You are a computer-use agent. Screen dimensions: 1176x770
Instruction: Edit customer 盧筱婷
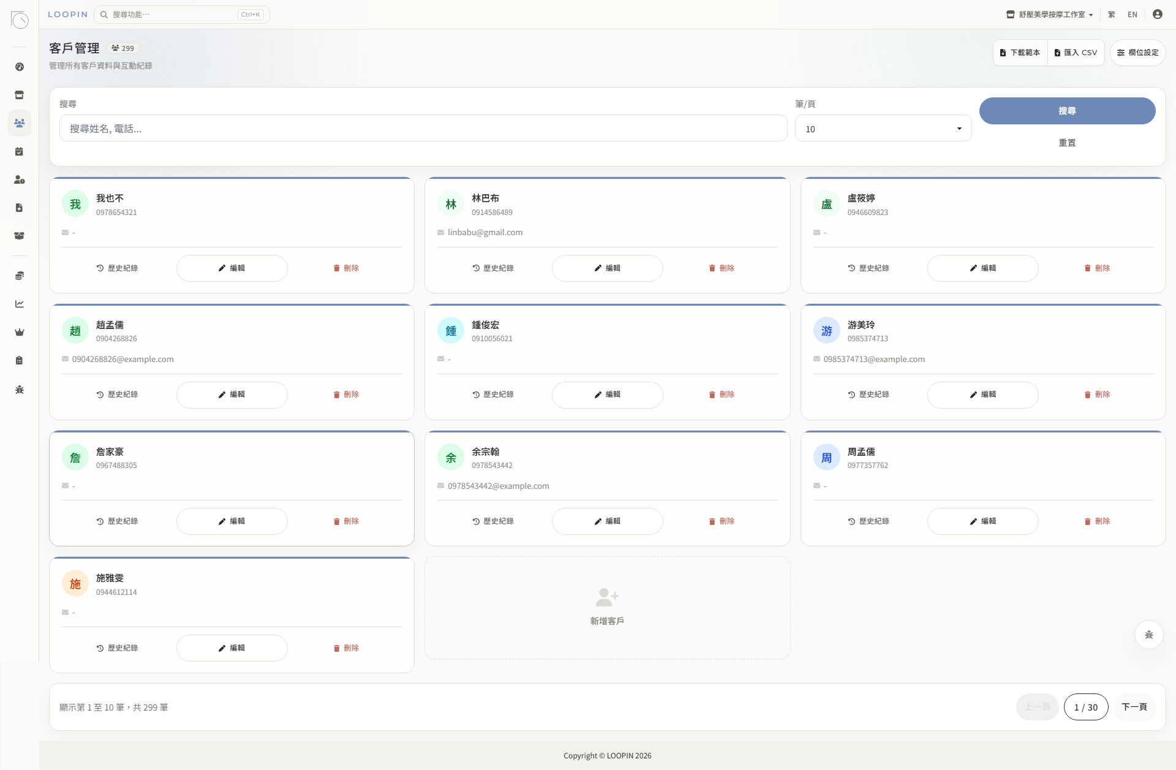tap(982, 268)
